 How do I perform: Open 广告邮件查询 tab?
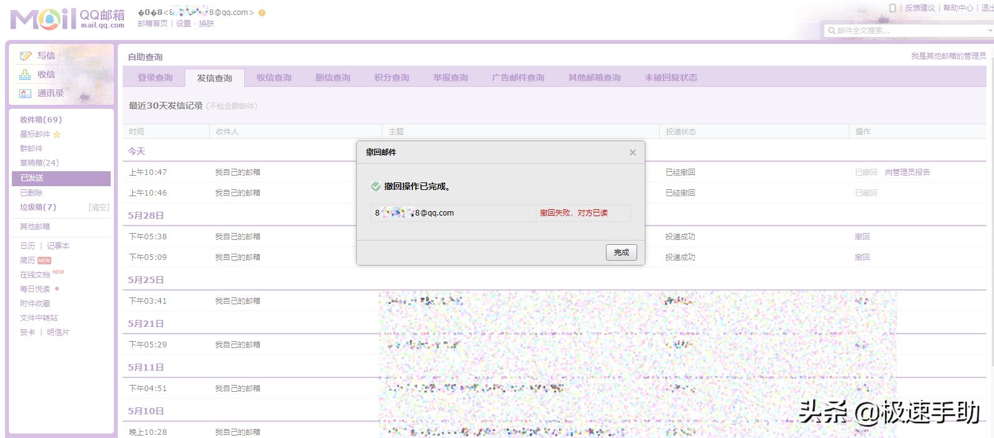[x=518, y=77]
